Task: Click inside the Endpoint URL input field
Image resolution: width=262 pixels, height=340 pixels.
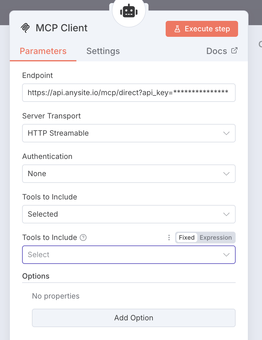Action: point(129,93)
